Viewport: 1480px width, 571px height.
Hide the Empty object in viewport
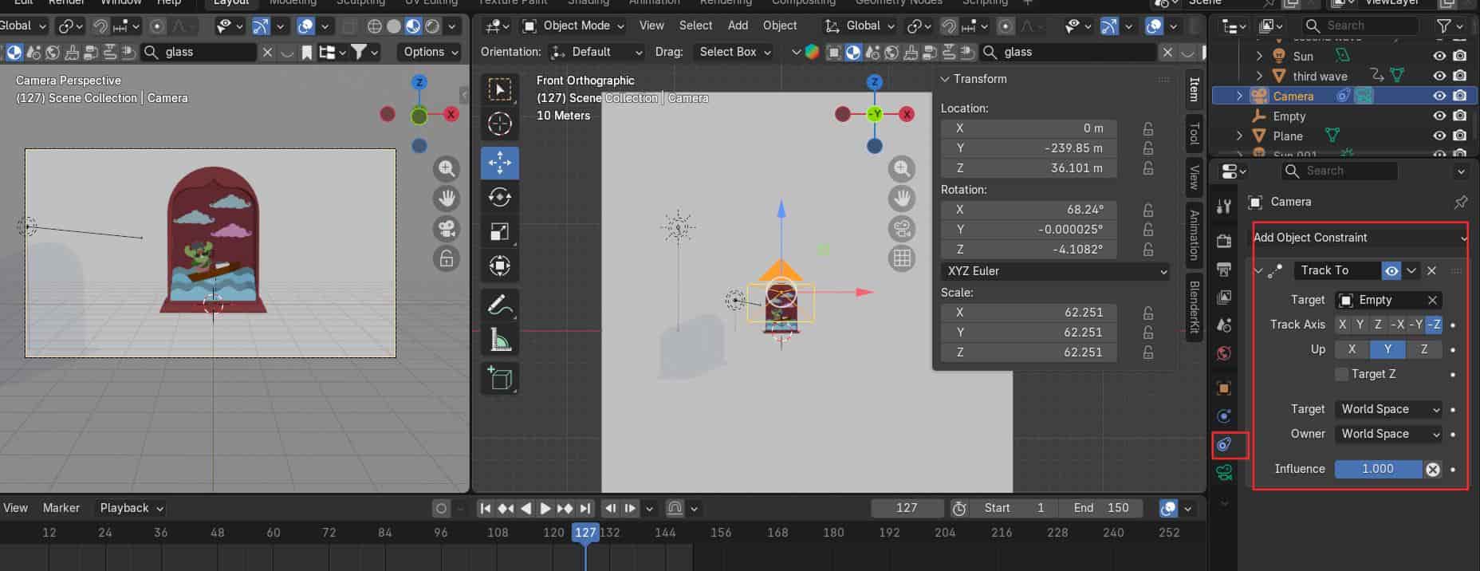pos(1439,116)
